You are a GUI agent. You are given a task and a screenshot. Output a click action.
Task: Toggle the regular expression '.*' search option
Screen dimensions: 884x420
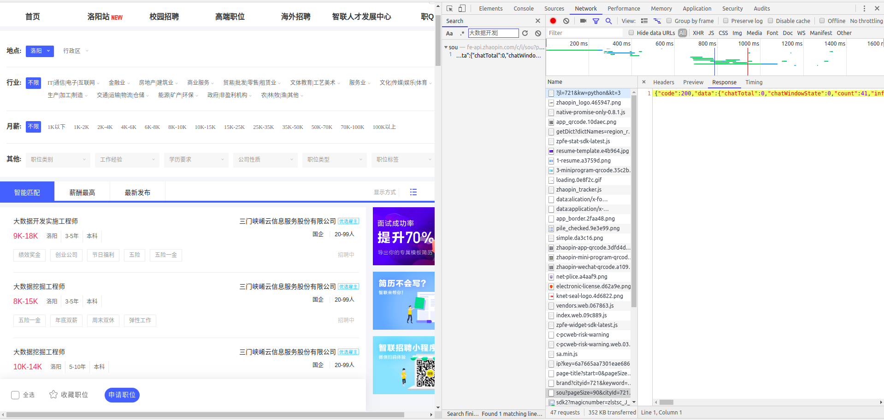click(462, 33)
